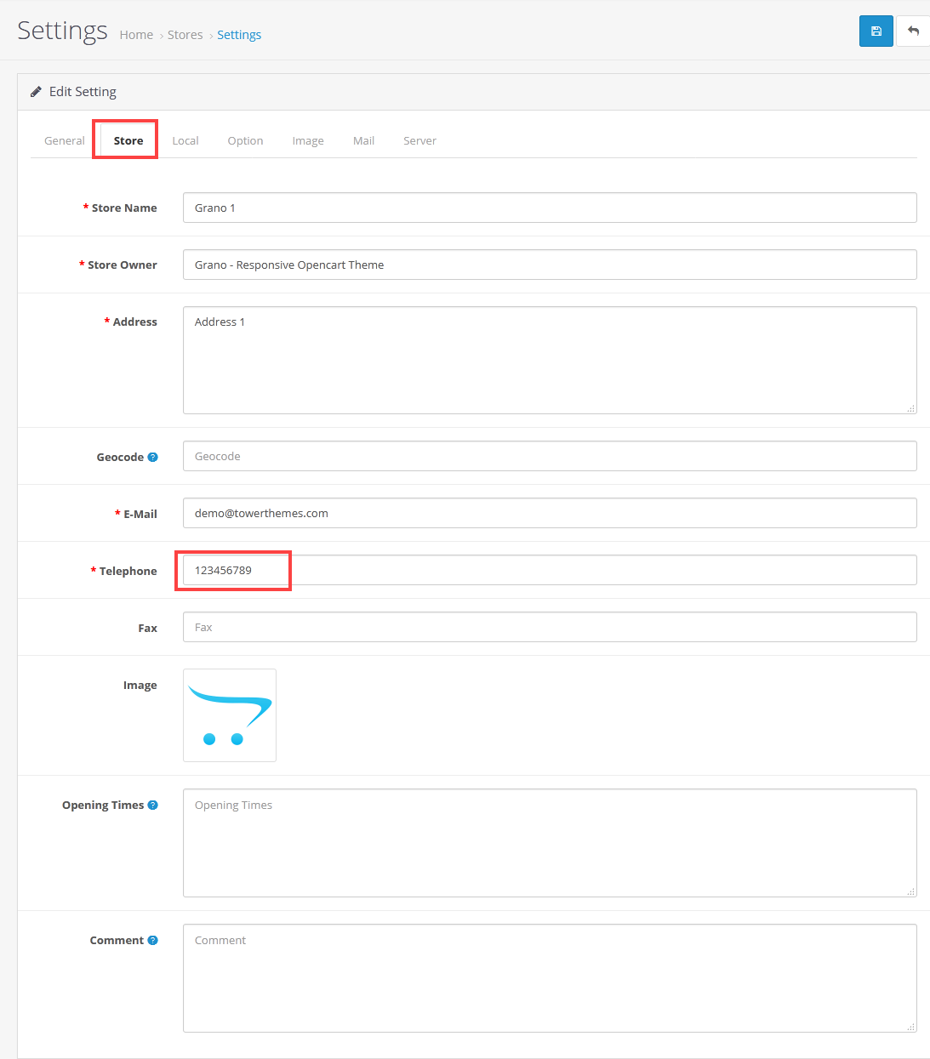Click the store logo image thumbnail
The width and height of the screenshot is (930, 1059).
pos(230,715)
